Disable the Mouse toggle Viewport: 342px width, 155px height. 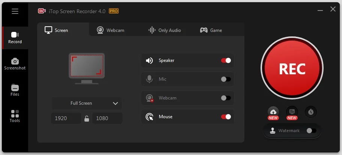226,117
